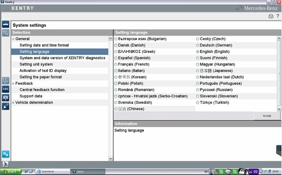Select Ceský (Czech) radio button

coord(197,39)
